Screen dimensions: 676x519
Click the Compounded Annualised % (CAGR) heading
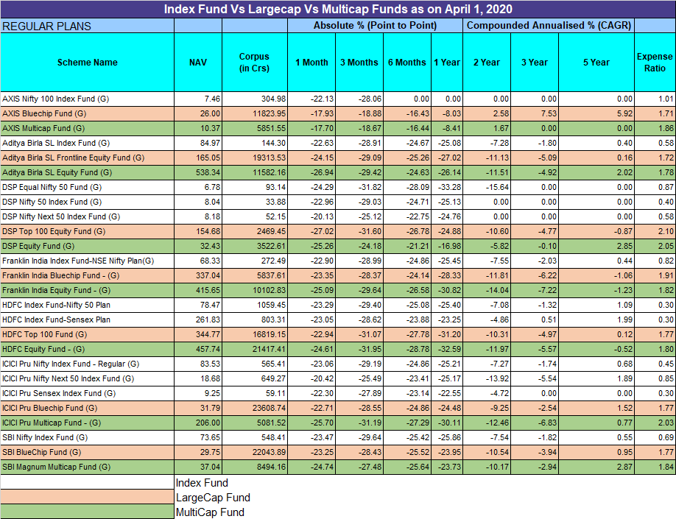tap(549, 26)
